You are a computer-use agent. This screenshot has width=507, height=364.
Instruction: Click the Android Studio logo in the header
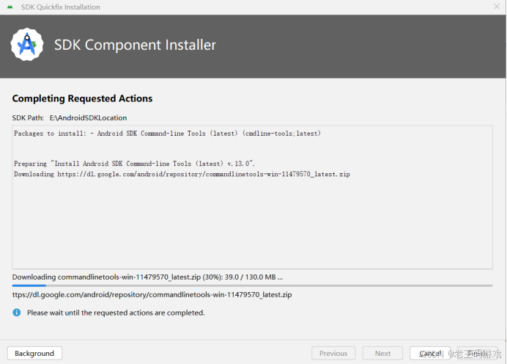tap(27, 44)
